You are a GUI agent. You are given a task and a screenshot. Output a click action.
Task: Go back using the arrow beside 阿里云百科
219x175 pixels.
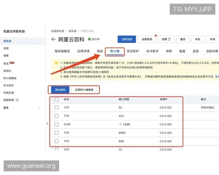(54, 39)
